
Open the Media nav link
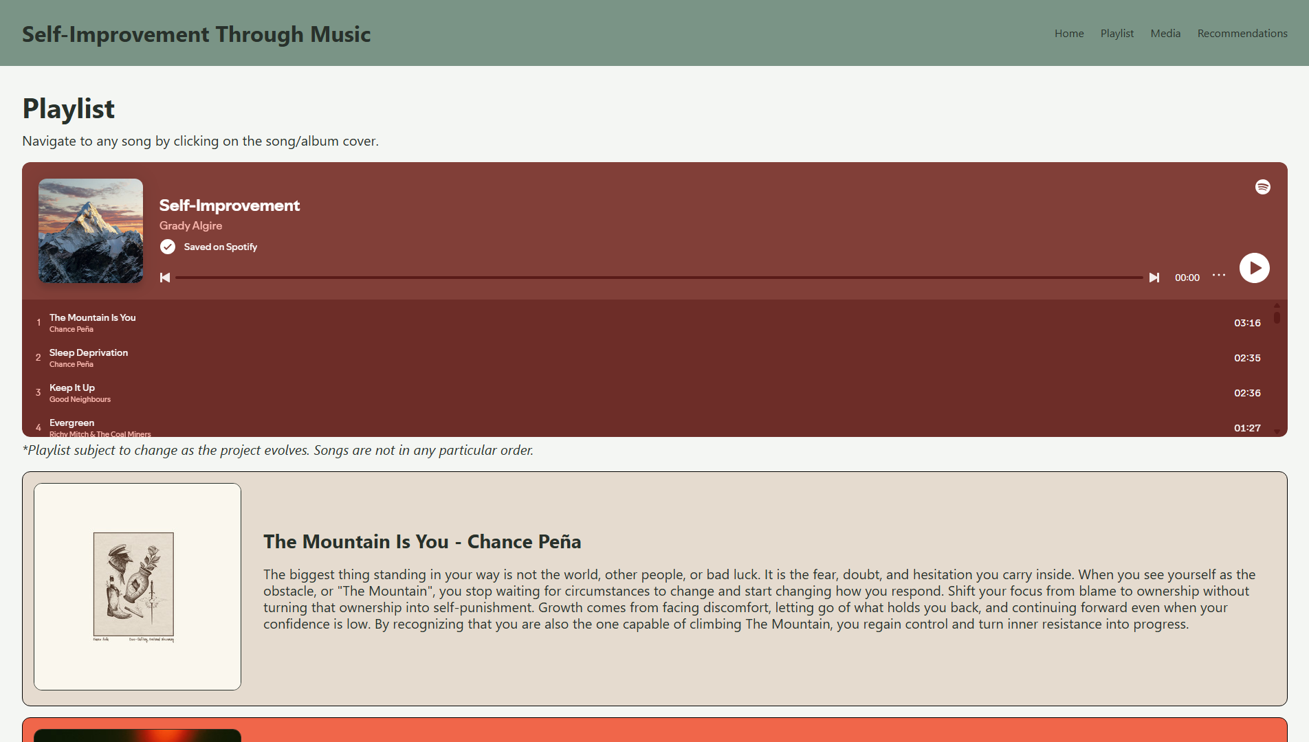click(x=1165, y=33)
